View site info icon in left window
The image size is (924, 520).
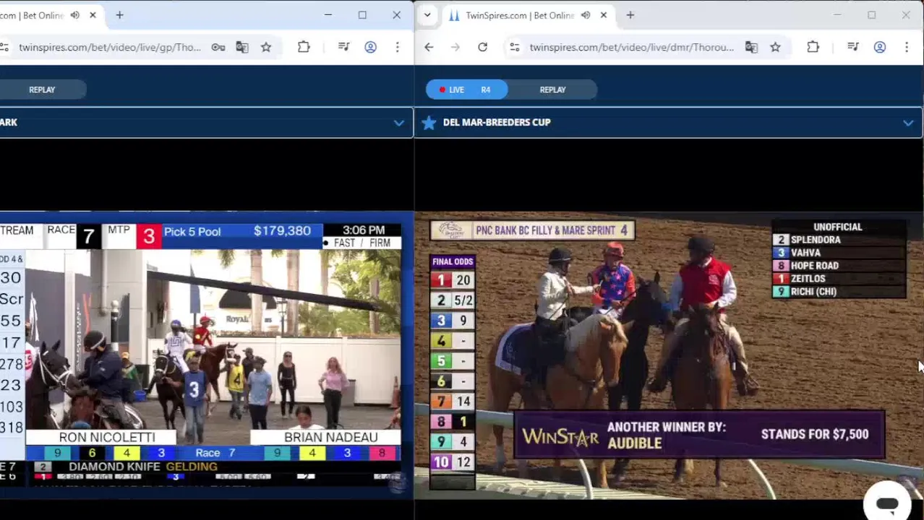click(x=4, y=48)
